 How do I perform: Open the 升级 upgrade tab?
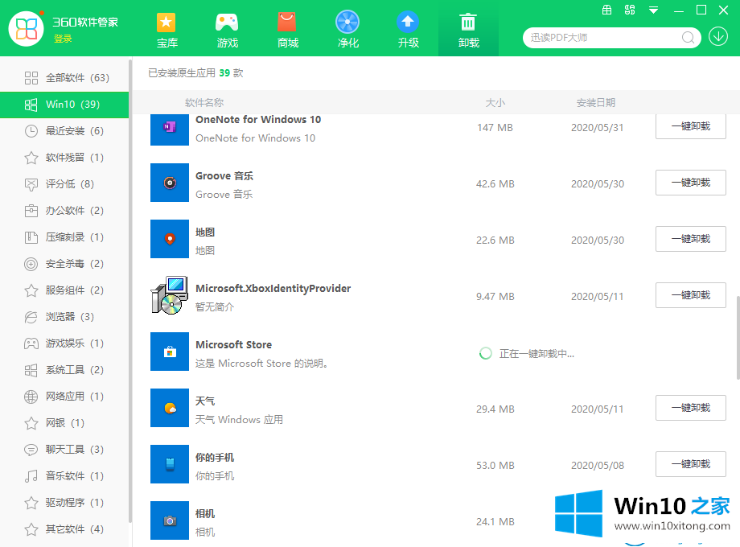pyautogui.click(x=409, y=31)
